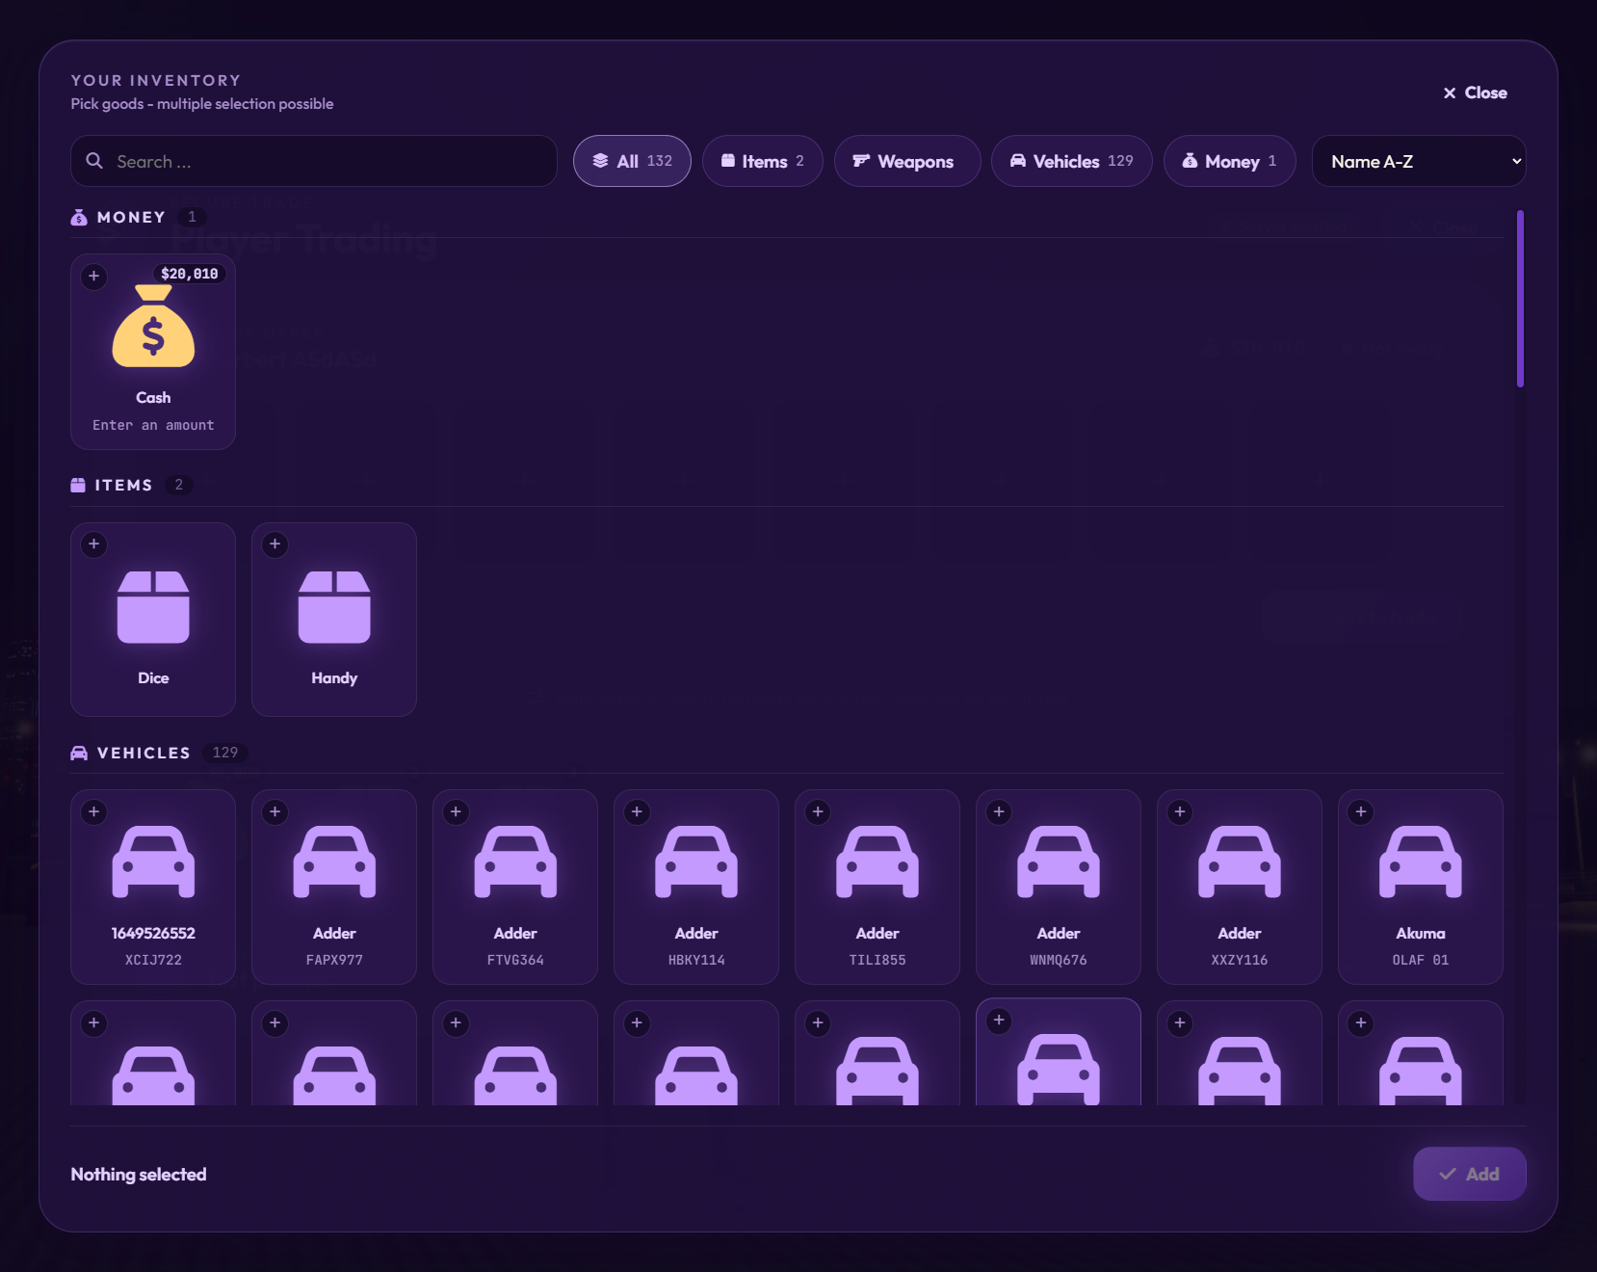This screenshot has height=1272, width=1597.
Task: Pick the Adder car icon with plate TILI855
Action: [x=877, y=861]
